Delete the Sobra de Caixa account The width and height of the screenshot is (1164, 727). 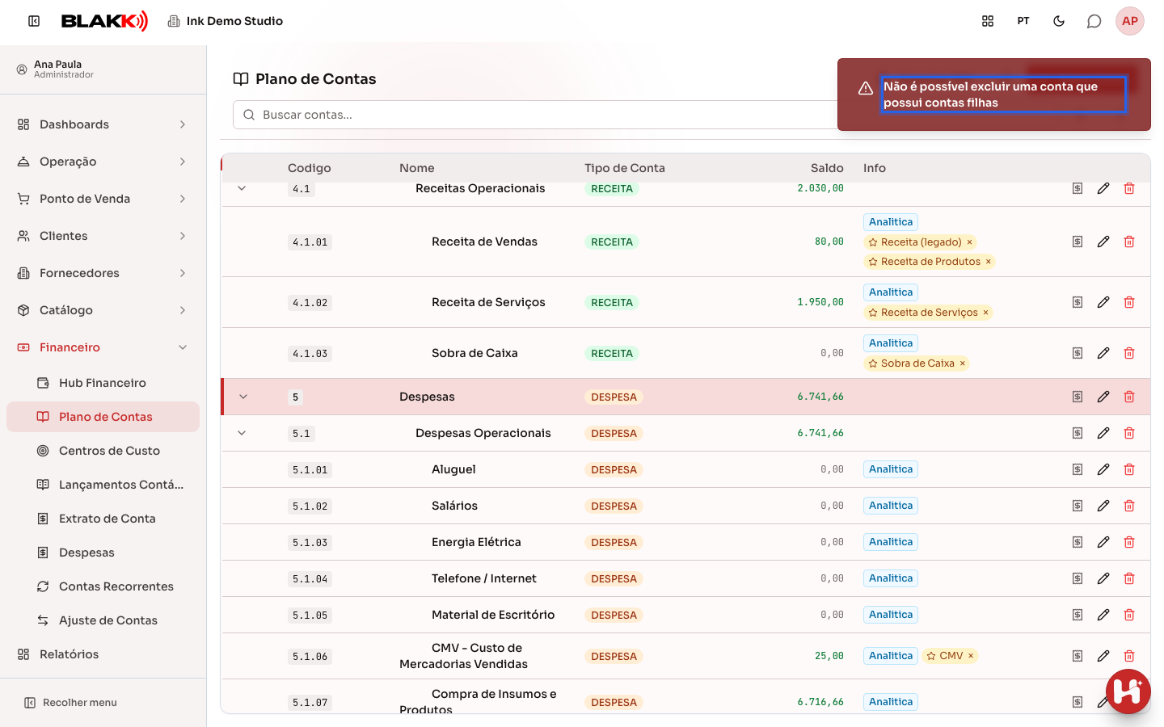click(x=1129, y=353)
